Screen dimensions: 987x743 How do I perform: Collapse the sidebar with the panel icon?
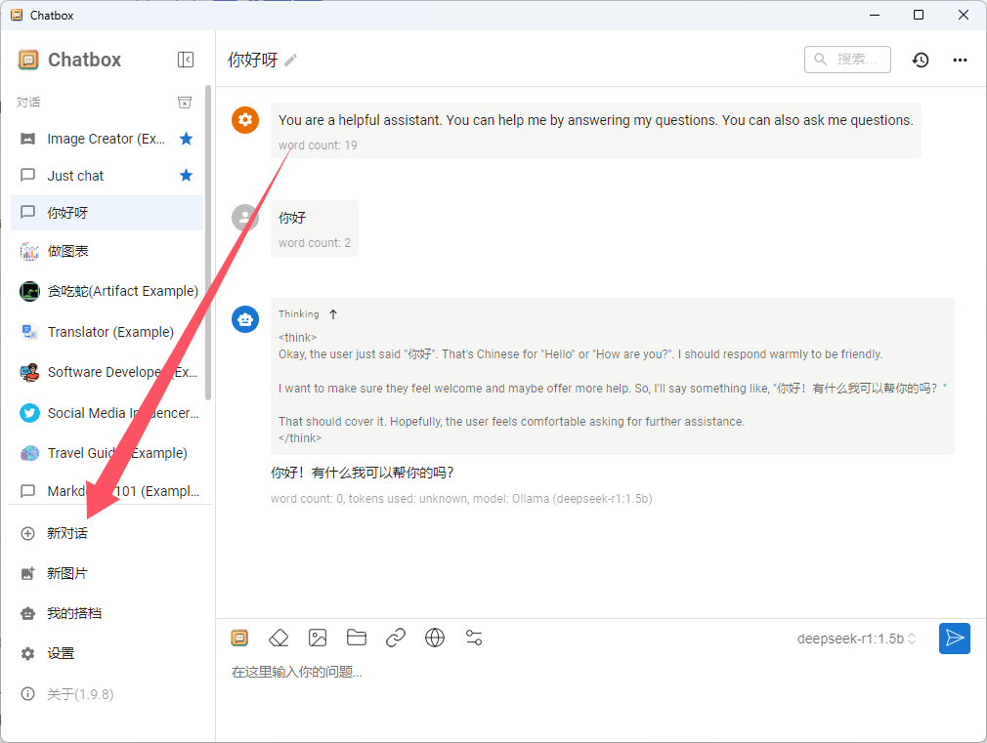(x=186, y=60)
